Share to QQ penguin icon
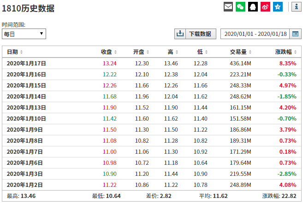 [253, 7]
